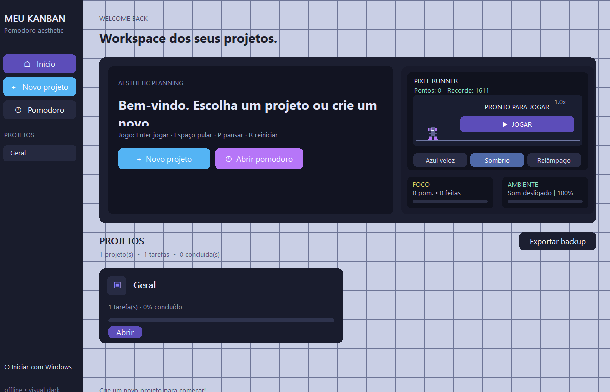610x392 pixels.
Task: Click the home icon beside Início
Action: (x=27, y=64)
